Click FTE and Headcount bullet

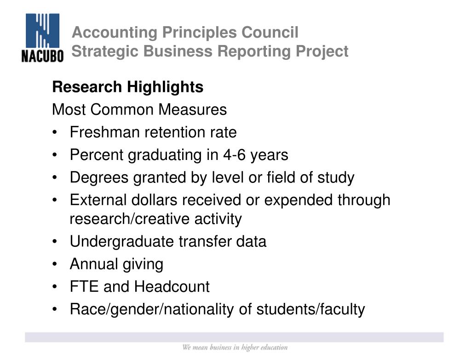pyautogui.click(x=140, y=287)
